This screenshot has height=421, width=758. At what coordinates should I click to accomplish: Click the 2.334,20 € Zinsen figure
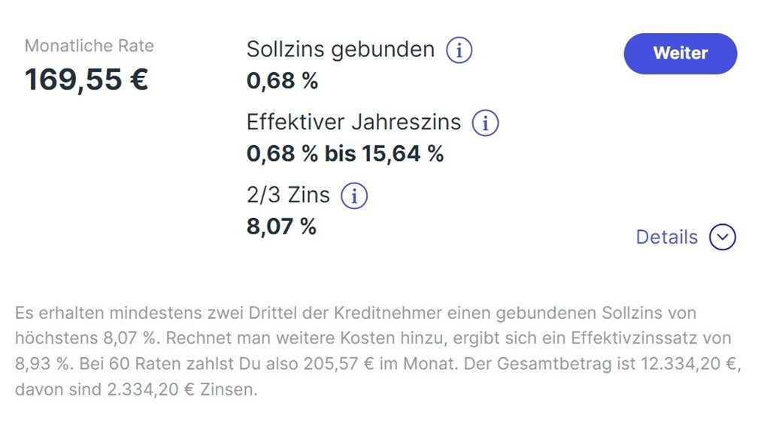150,389
